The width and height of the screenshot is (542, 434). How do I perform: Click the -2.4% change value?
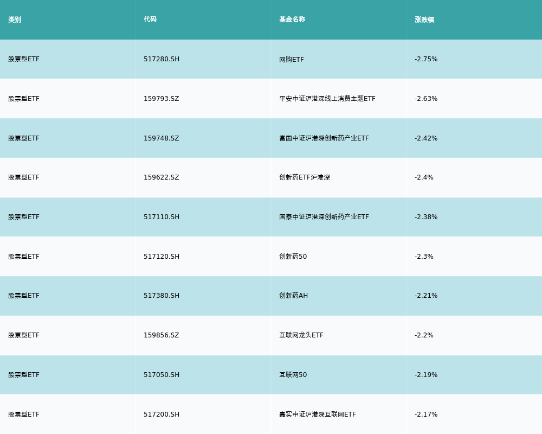(x=424, y=177)
